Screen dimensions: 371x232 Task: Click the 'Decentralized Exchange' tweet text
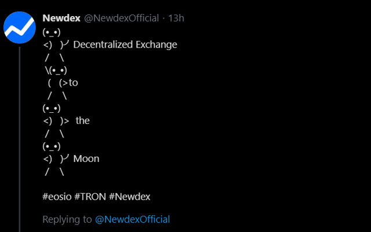[125, 45]
